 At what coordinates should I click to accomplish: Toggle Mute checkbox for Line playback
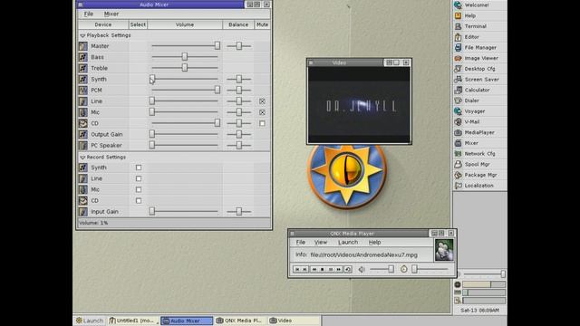tap(262, 101)
